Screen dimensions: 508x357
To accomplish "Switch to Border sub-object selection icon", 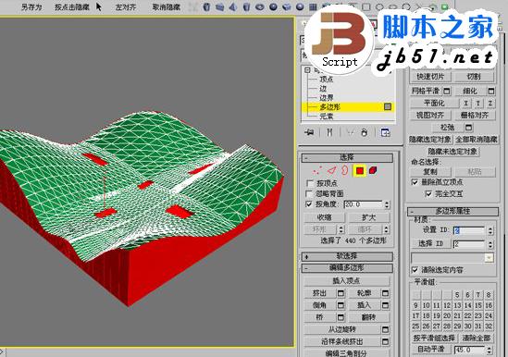I will click(345, 170).
